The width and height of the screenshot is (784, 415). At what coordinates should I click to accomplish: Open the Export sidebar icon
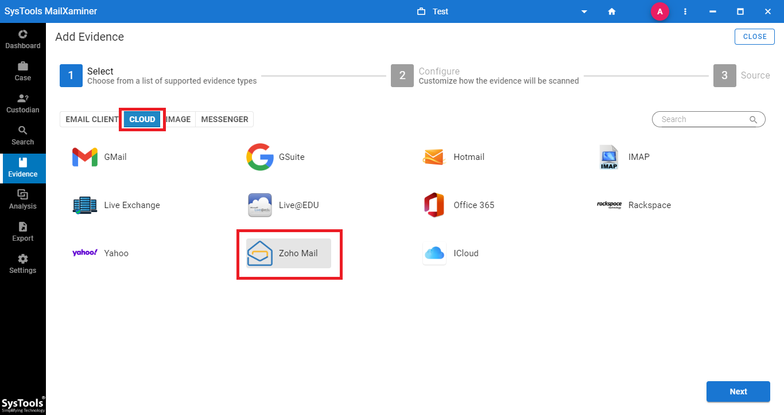23,226
